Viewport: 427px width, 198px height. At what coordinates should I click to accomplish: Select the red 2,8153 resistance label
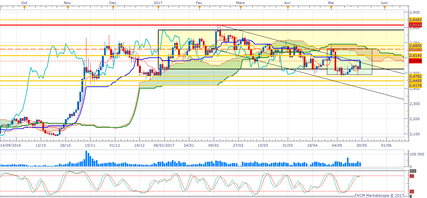point(415,25)
